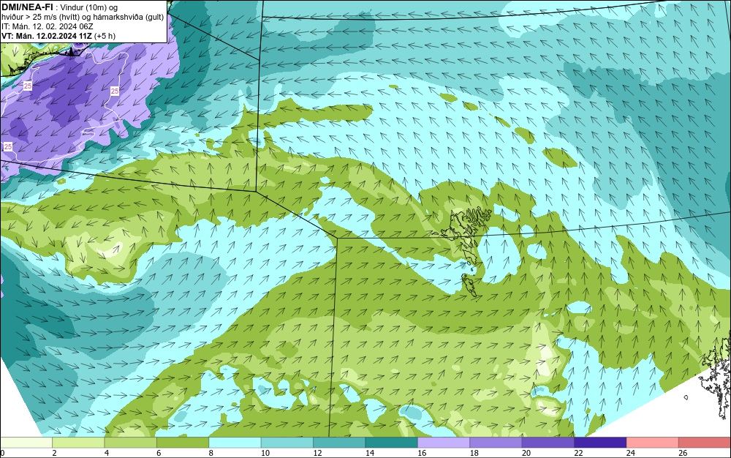Click the 'DMI/NEA-FI' title text
Image resolution: width=731 pixels, height=458 pixels.
[x=27, y=7]
